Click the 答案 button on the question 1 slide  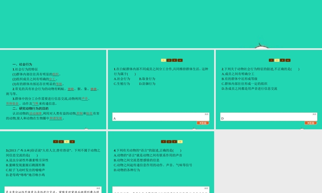pyautogui.click(x=203, y=123)
